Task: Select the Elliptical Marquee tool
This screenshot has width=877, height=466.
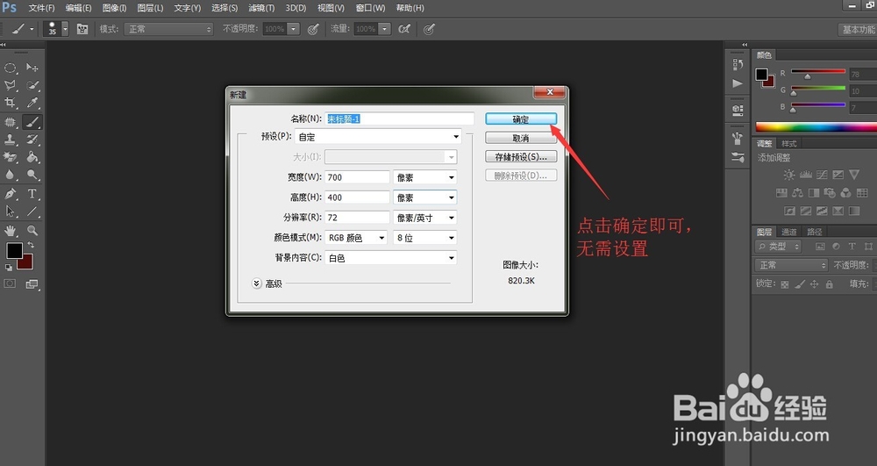Action: pos(10,68)
